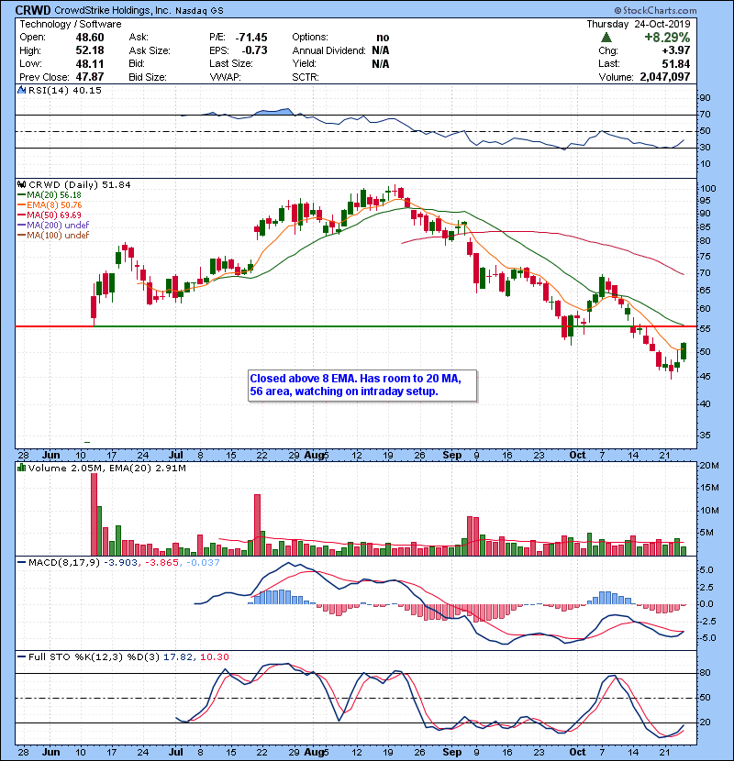The width and height of the screenshot is (734, 761).
Task: Click the Annual Dividend label
Action: point(328,50)
